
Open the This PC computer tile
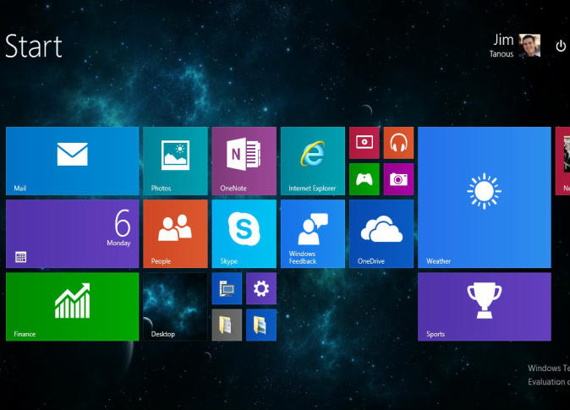(227, 289)
